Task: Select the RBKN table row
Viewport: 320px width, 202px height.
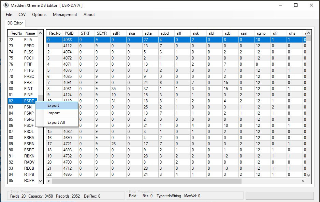Action: pyautogui.click(x=23, y=156)
